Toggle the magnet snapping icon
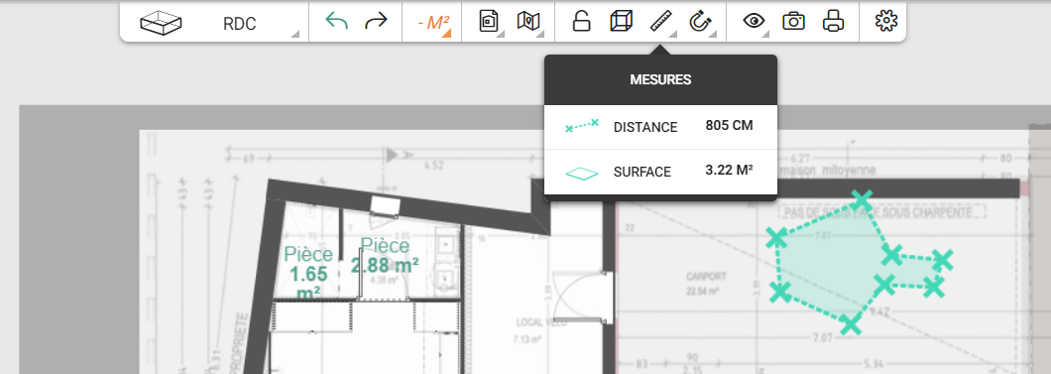This screenshot has height=374, width=1051. (700, 22)
